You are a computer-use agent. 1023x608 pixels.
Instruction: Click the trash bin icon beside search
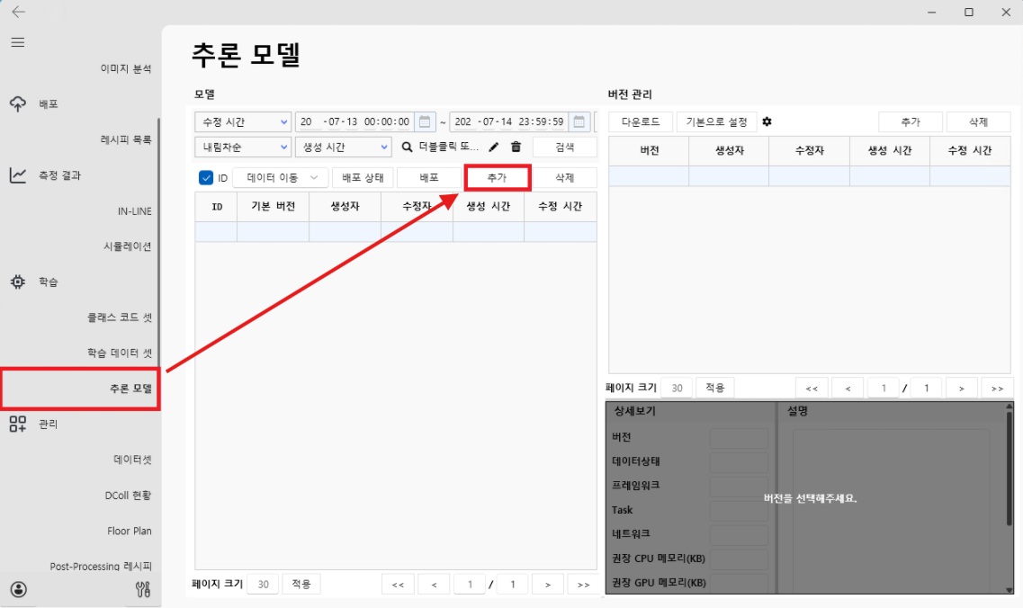point(516,147)
